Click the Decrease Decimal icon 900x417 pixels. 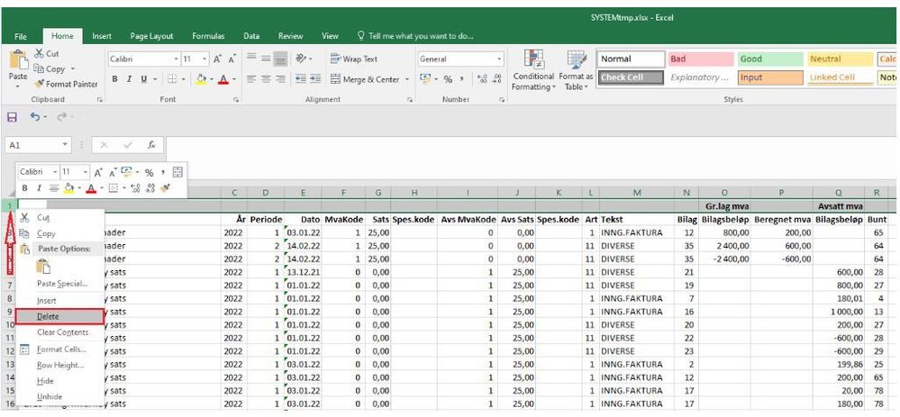(x=497, y=79)
